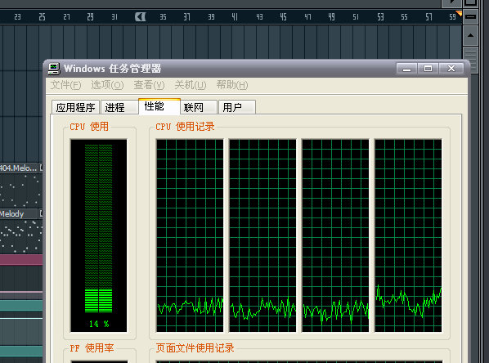
Task: Click the playback position marker on the bar ruler
Action: click(141, 17)
